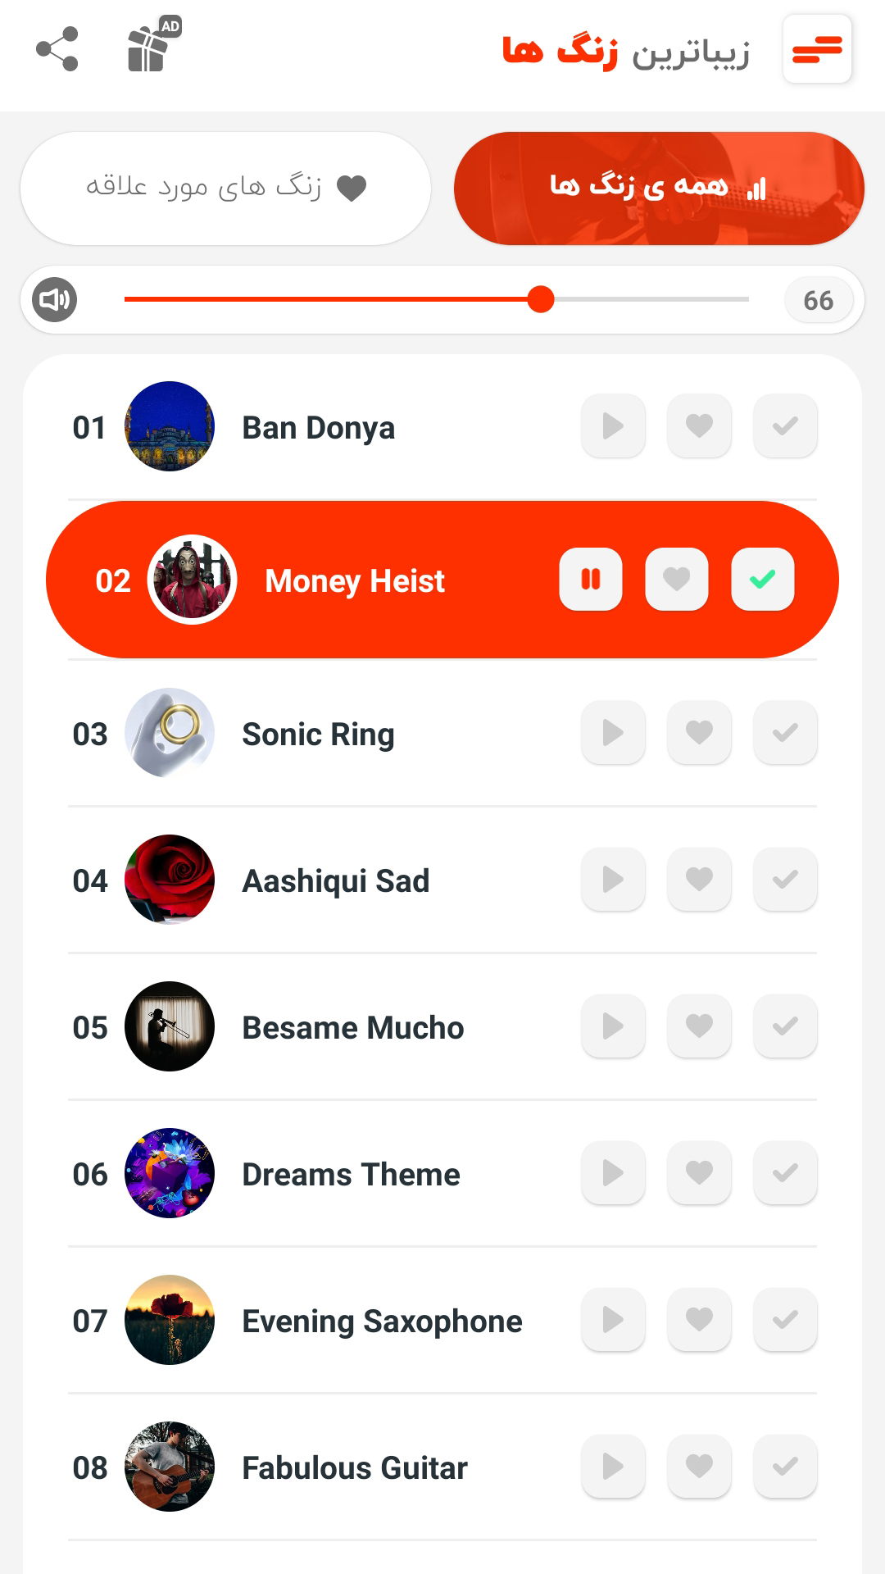Tap the Evening Saxophone title
This screenshot has height=1574, width=885.
point(382,1322)
